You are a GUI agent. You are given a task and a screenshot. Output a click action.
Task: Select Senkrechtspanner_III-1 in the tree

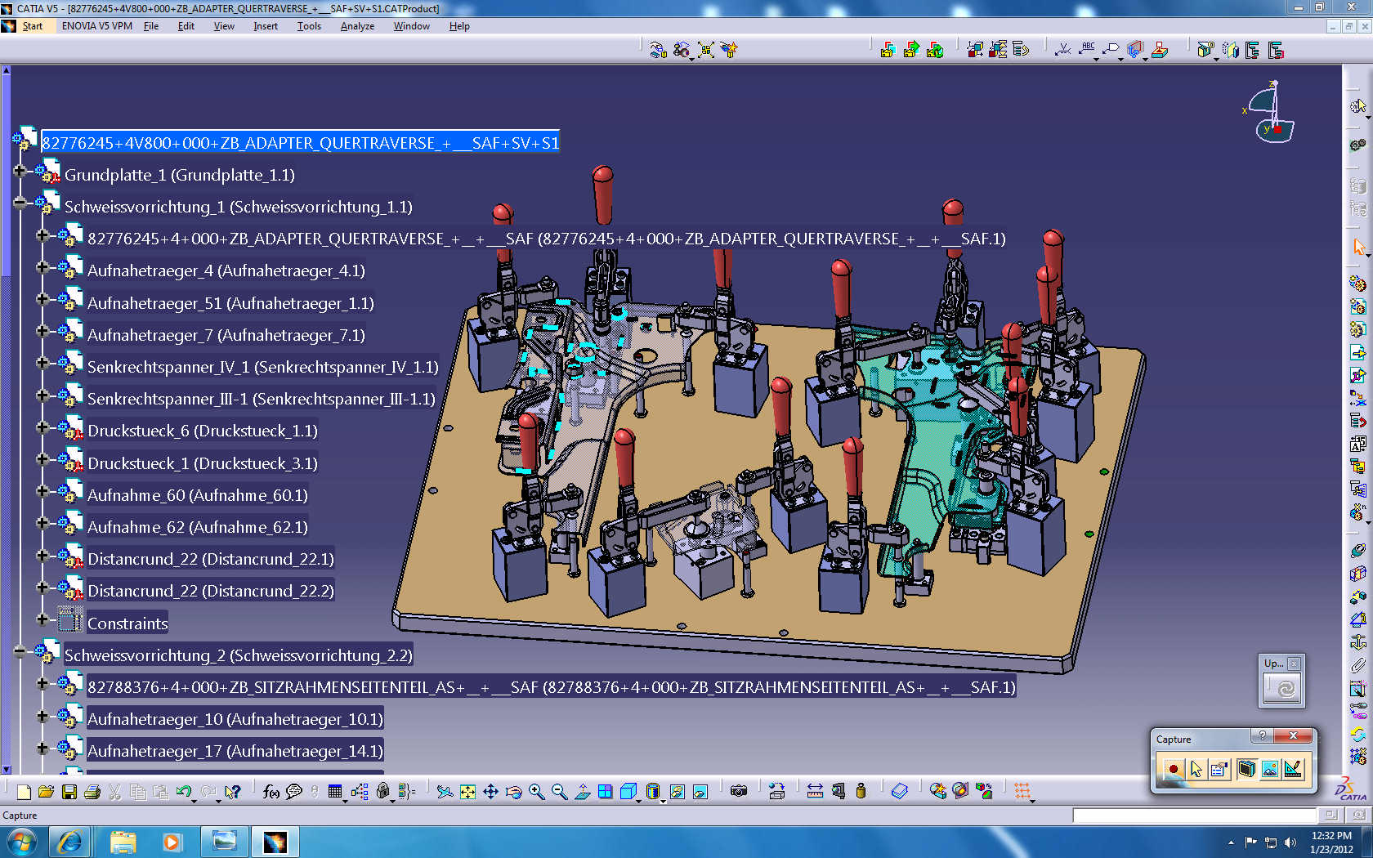point(262,399)
